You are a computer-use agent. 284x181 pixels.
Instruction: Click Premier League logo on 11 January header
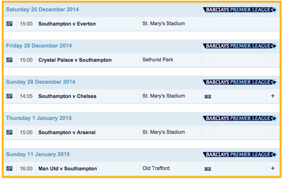pyautogui.click(x=240, y=154)
